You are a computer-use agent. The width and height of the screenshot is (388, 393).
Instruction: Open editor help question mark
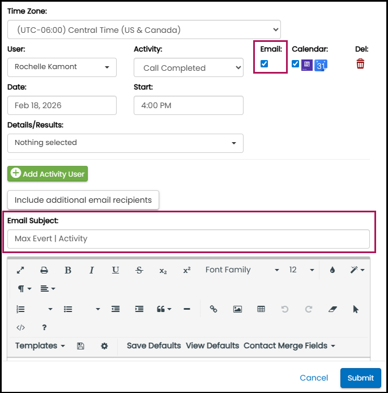[x=44, y=327]
